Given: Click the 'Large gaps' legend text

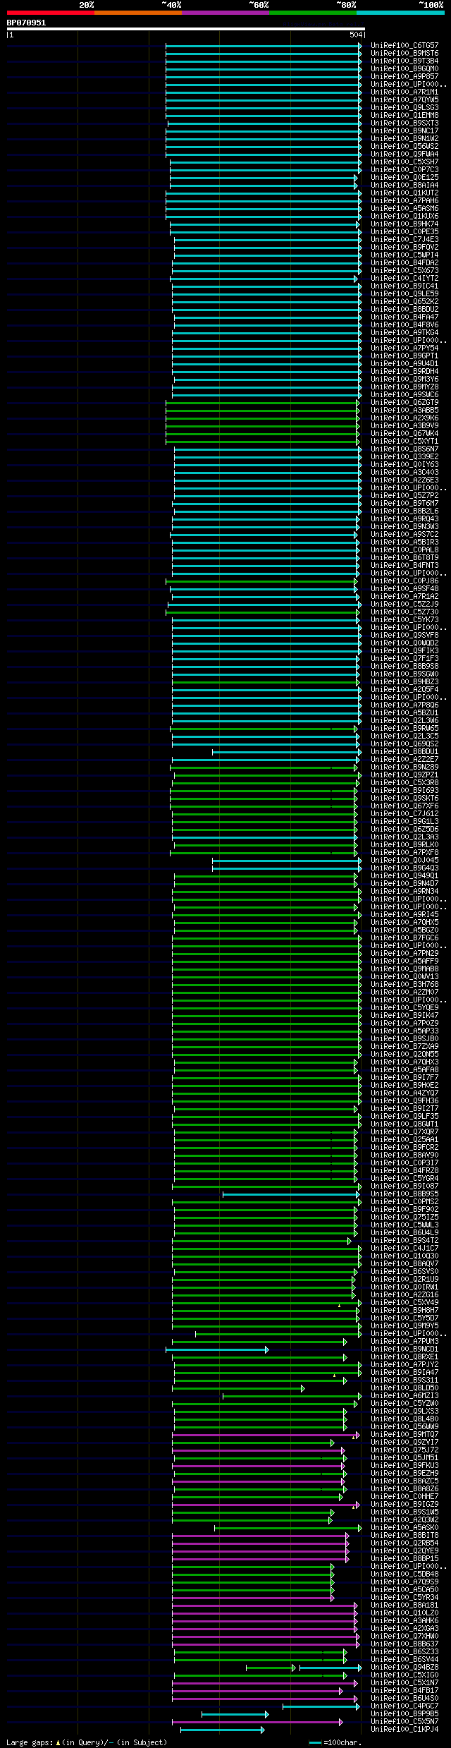Looking at the screenshot, I should point(30,1742).
